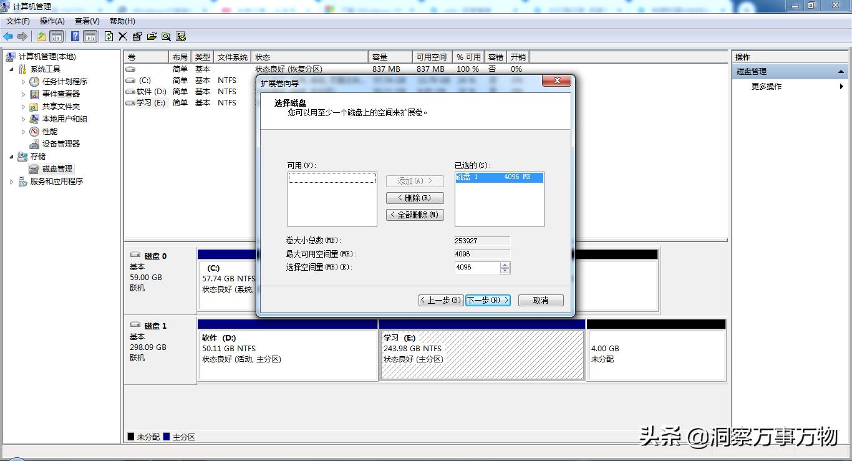Viewport: 852px width, 461px height.
Task: Toggle the show/hide action pane toolbar icon
Action: 91,36
